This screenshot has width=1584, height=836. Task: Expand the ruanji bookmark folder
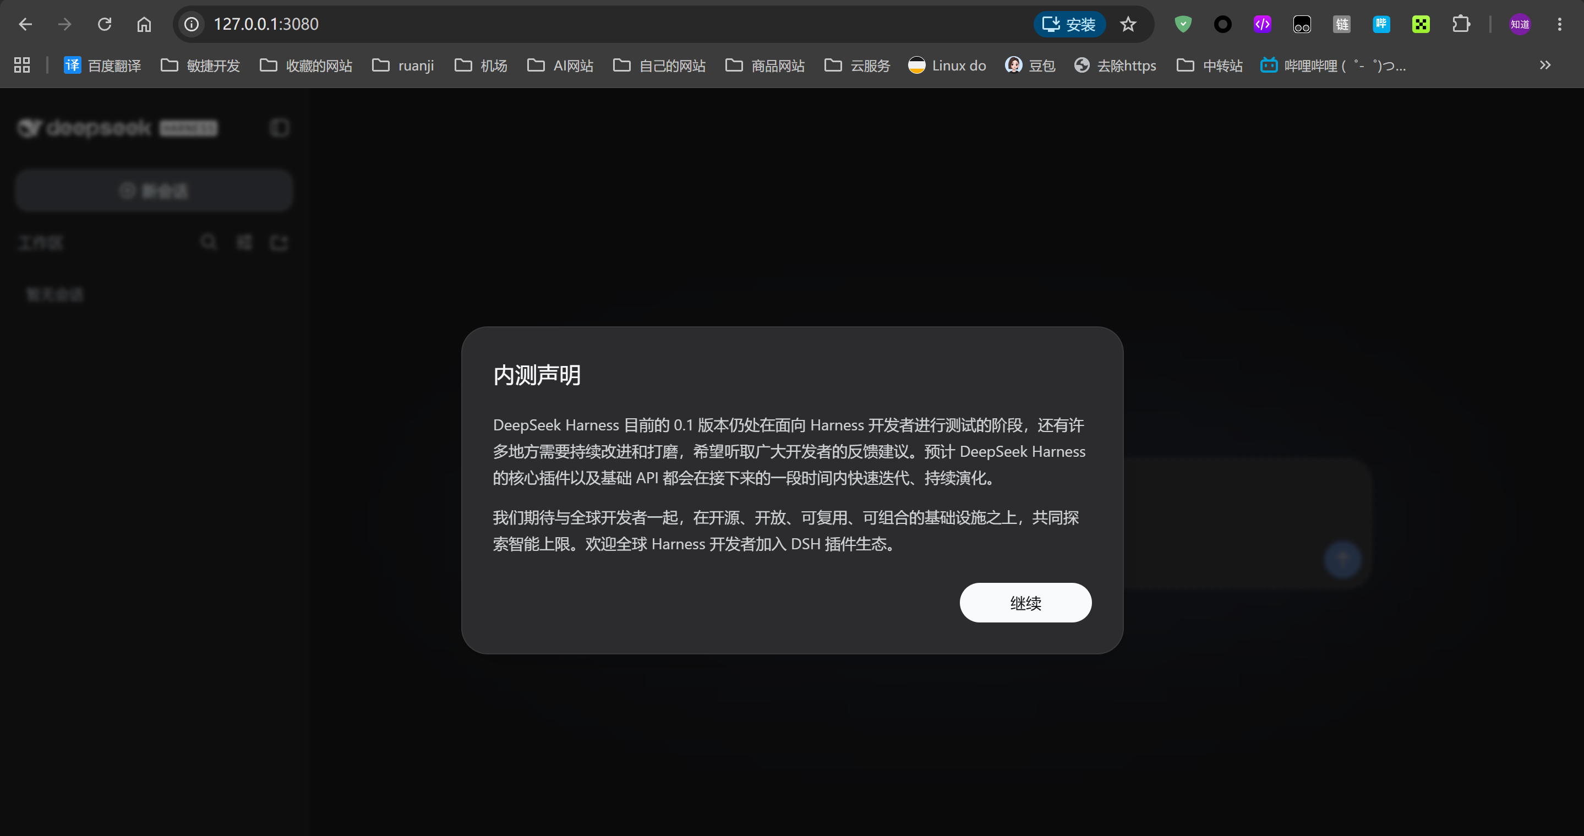coord(403,65)
